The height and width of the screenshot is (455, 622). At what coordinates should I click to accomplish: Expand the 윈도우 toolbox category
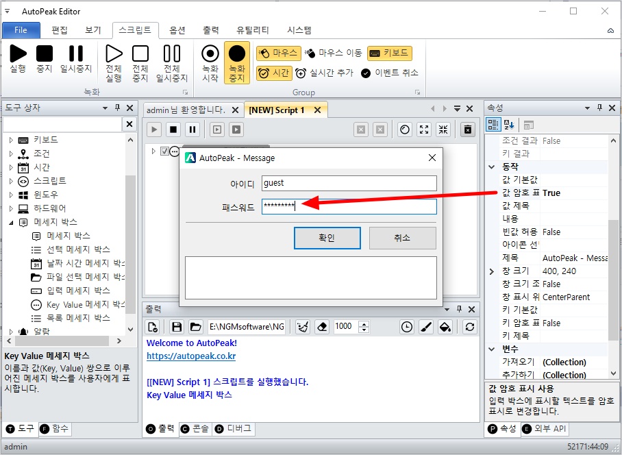pyautogui.click(x=11, y=195)
